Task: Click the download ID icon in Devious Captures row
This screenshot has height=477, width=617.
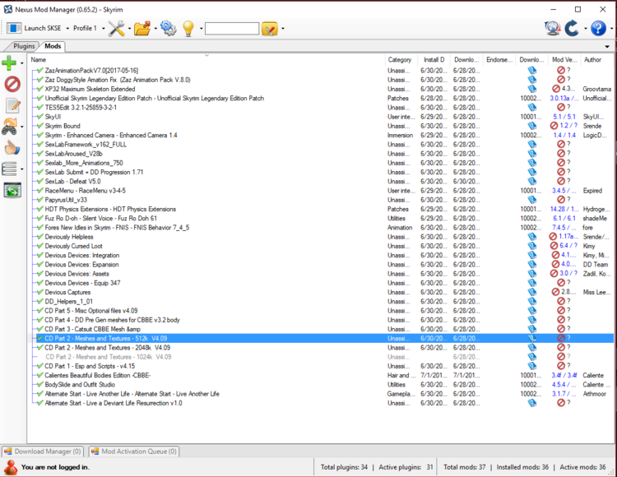Action: click(531, 292)
